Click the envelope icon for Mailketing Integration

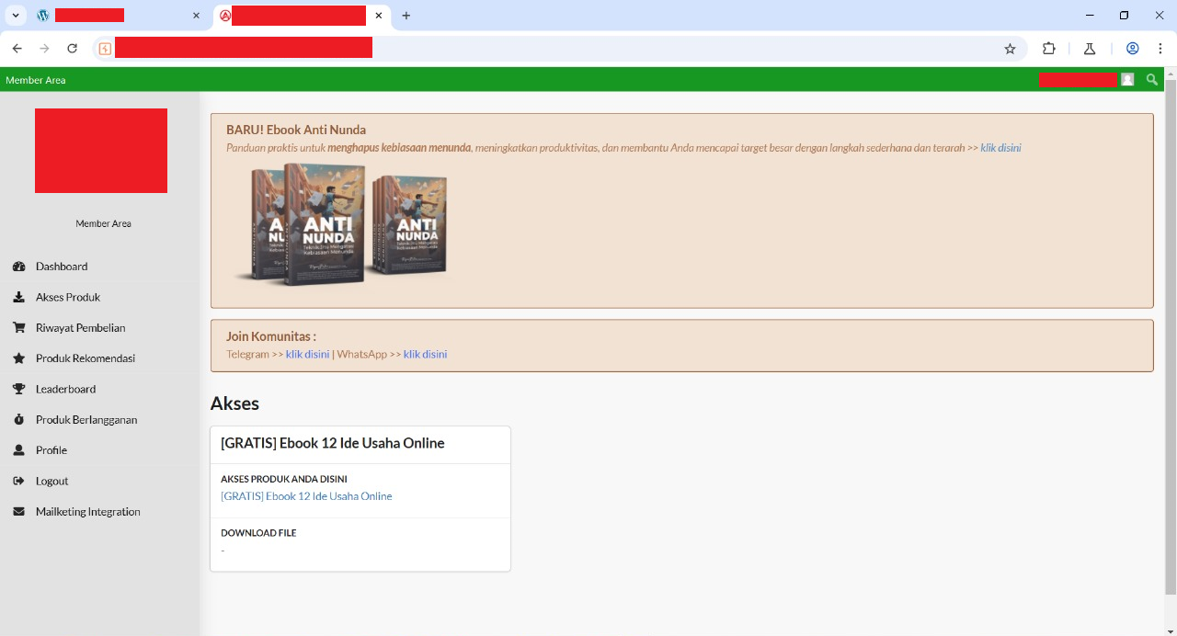(x=18, y=511)
